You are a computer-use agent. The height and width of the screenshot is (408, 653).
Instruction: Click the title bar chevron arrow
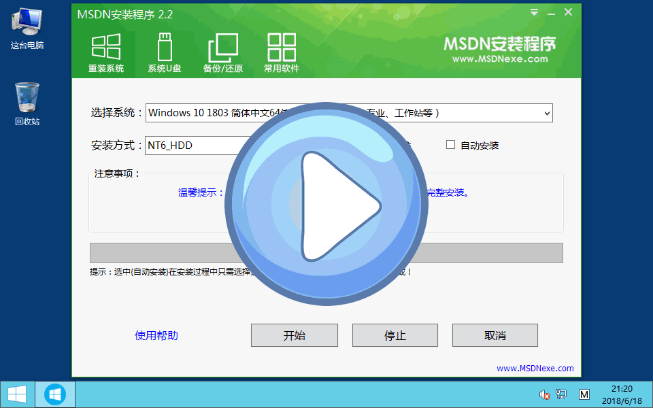[x=534, y=12]
